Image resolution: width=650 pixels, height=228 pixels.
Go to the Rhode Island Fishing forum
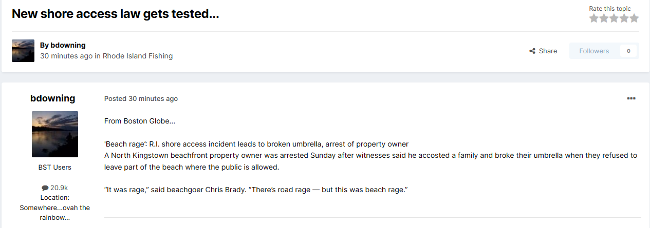coord(138,56)
